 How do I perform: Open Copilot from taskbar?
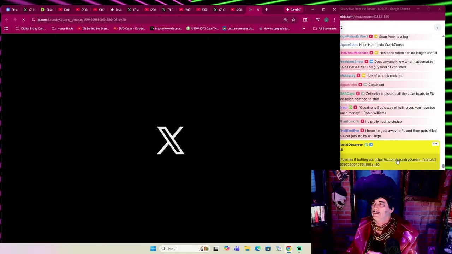pyautogui.click(x=226, y=248)
